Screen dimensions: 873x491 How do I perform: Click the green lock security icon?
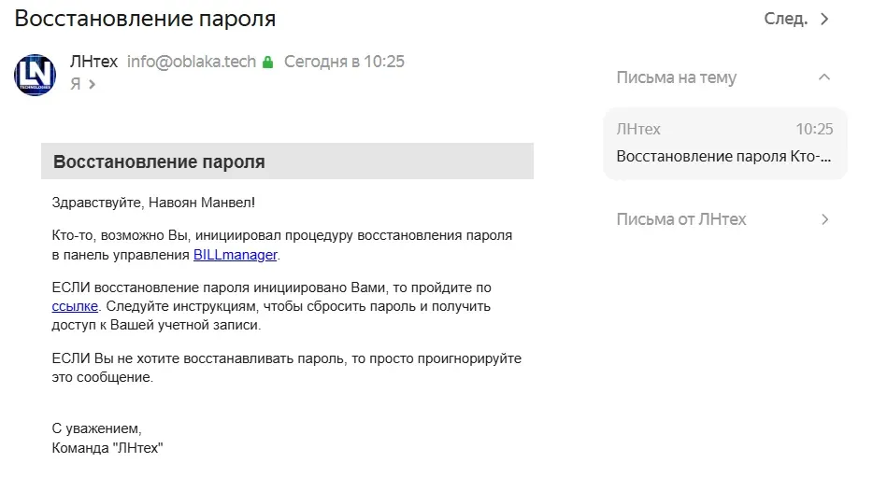(268, 62)
